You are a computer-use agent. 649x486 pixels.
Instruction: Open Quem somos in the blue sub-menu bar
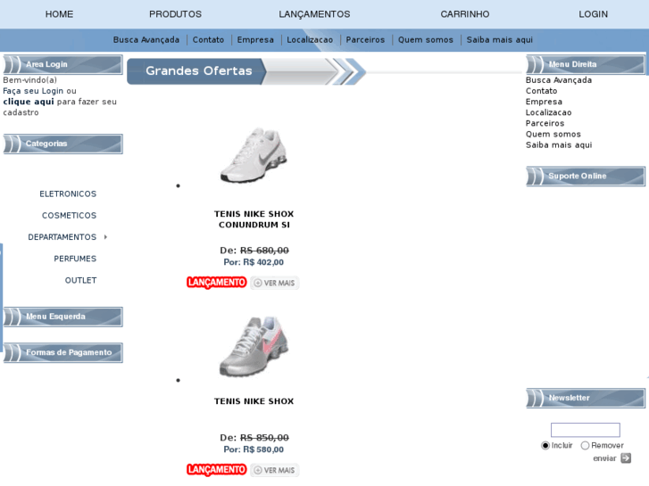click(x=426, y=40)
